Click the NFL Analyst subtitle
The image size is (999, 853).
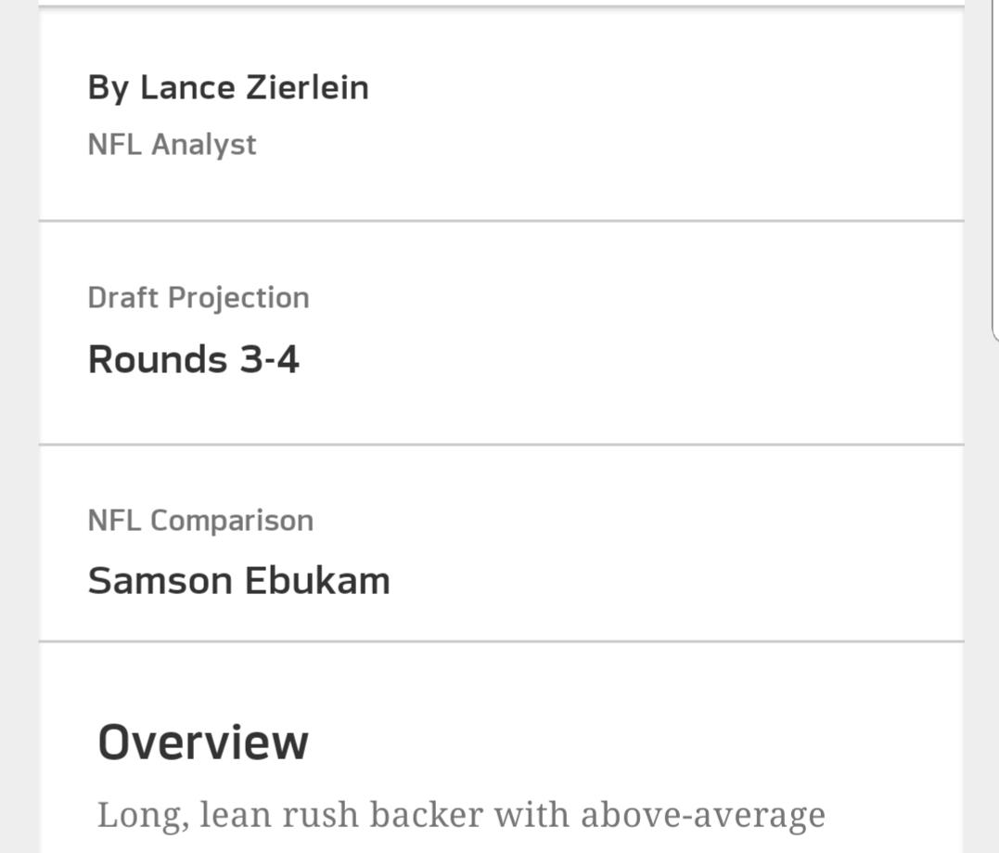pos(172,145)
